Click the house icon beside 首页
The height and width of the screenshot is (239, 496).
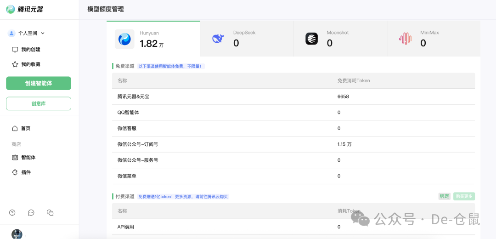pyautogui.click(x=15, y=129)
